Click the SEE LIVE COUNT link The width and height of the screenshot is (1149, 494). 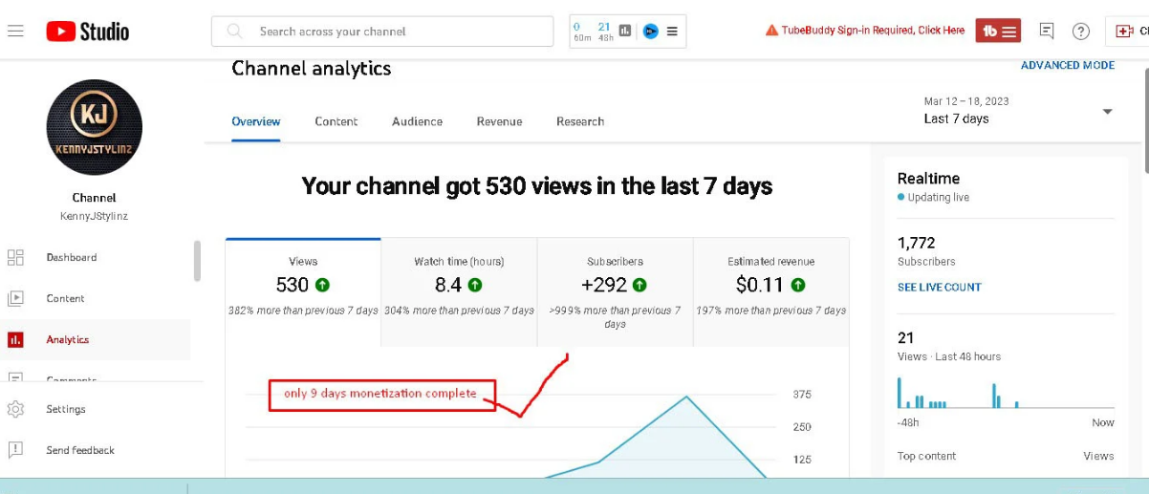coord(939,287)
